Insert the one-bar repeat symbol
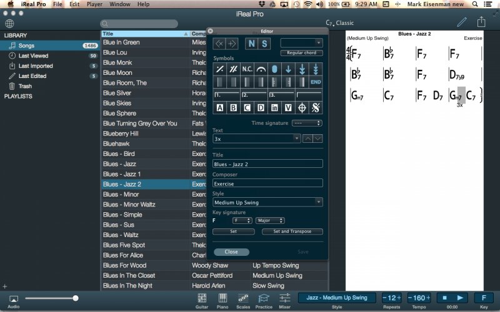 220,69
